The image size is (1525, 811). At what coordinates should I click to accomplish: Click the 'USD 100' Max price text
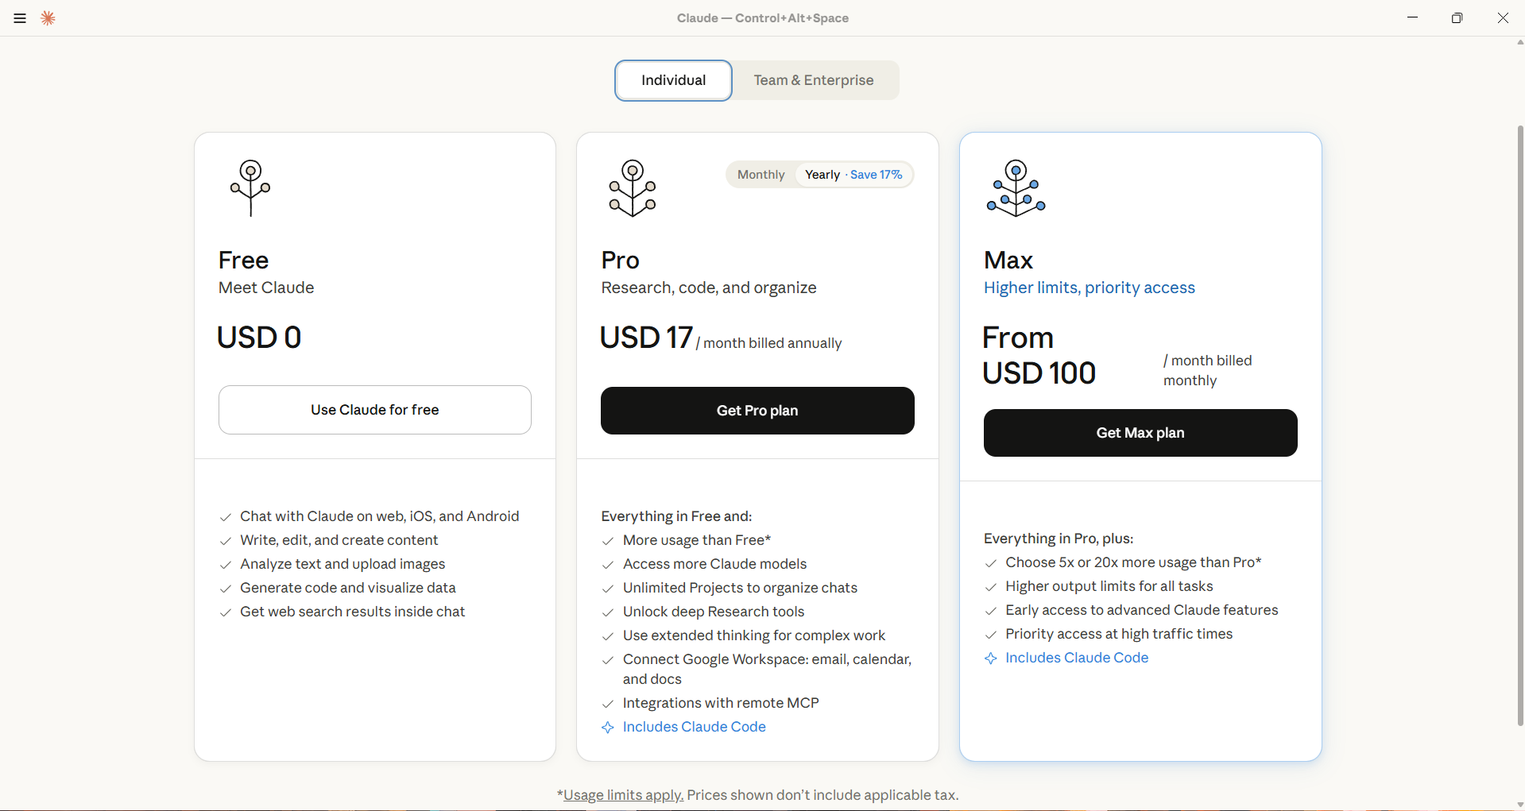click(x=1039, y=373)
